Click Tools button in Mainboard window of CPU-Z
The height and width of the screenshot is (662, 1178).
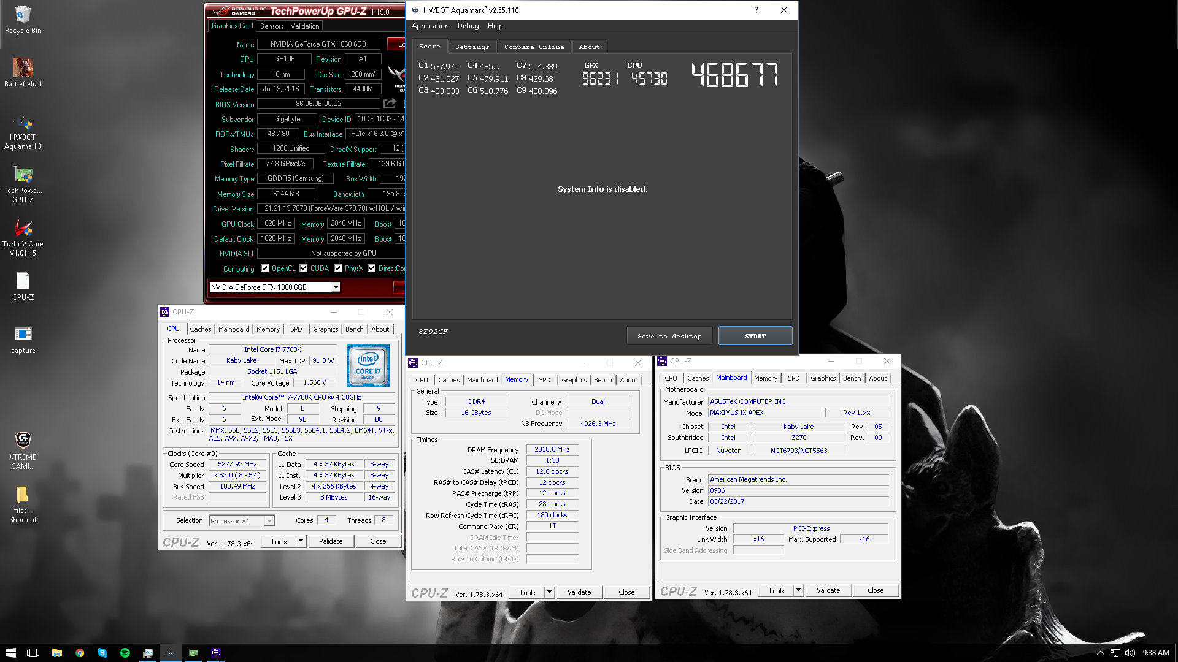click(x=776, y=590)
